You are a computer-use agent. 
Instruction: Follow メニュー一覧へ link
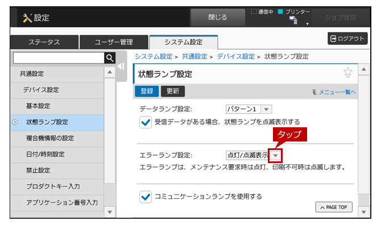(x=334, y=92)
